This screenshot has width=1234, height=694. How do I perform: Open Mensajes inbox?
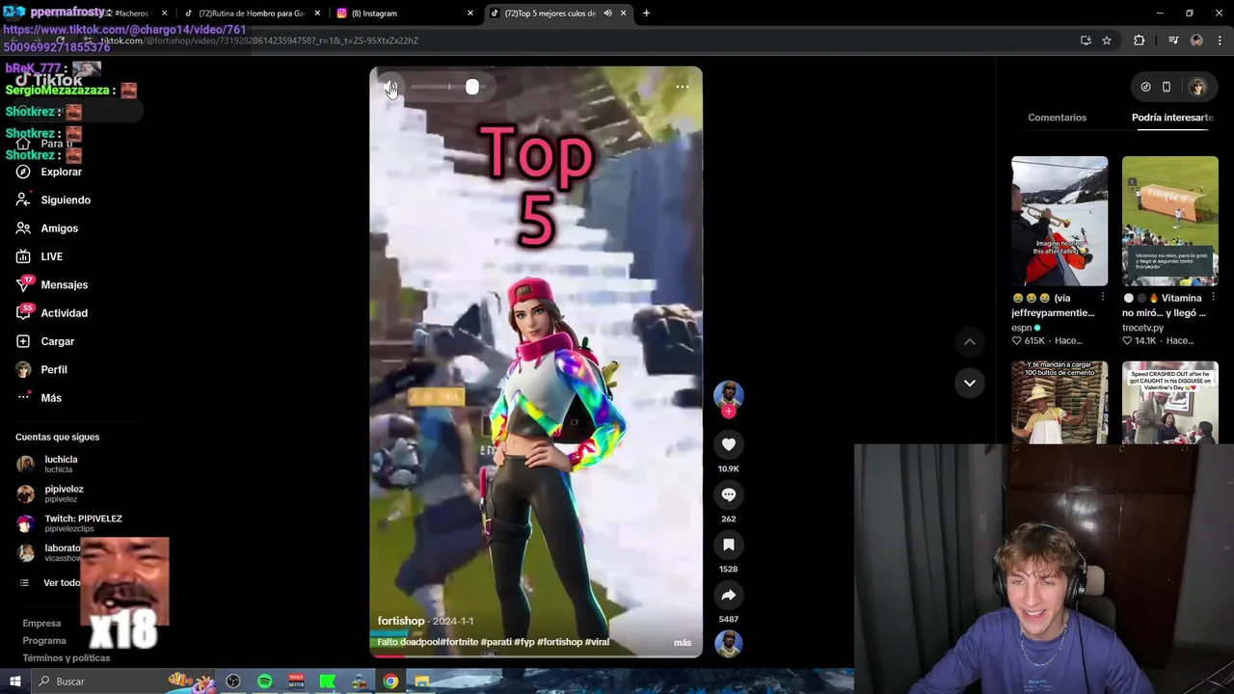[53, 284]
